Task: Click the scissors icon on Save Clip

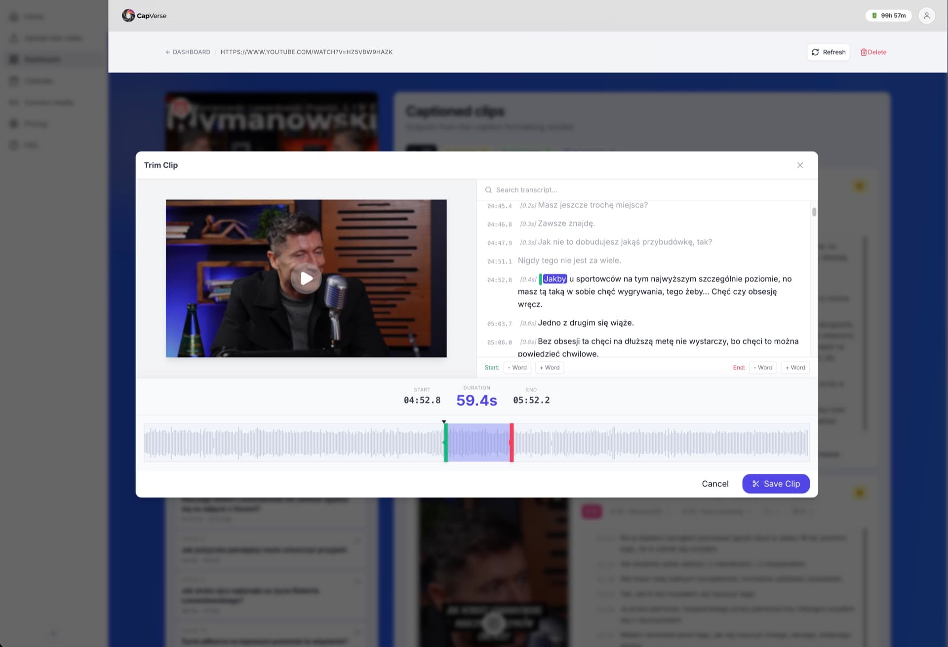Action: (756, 484)
